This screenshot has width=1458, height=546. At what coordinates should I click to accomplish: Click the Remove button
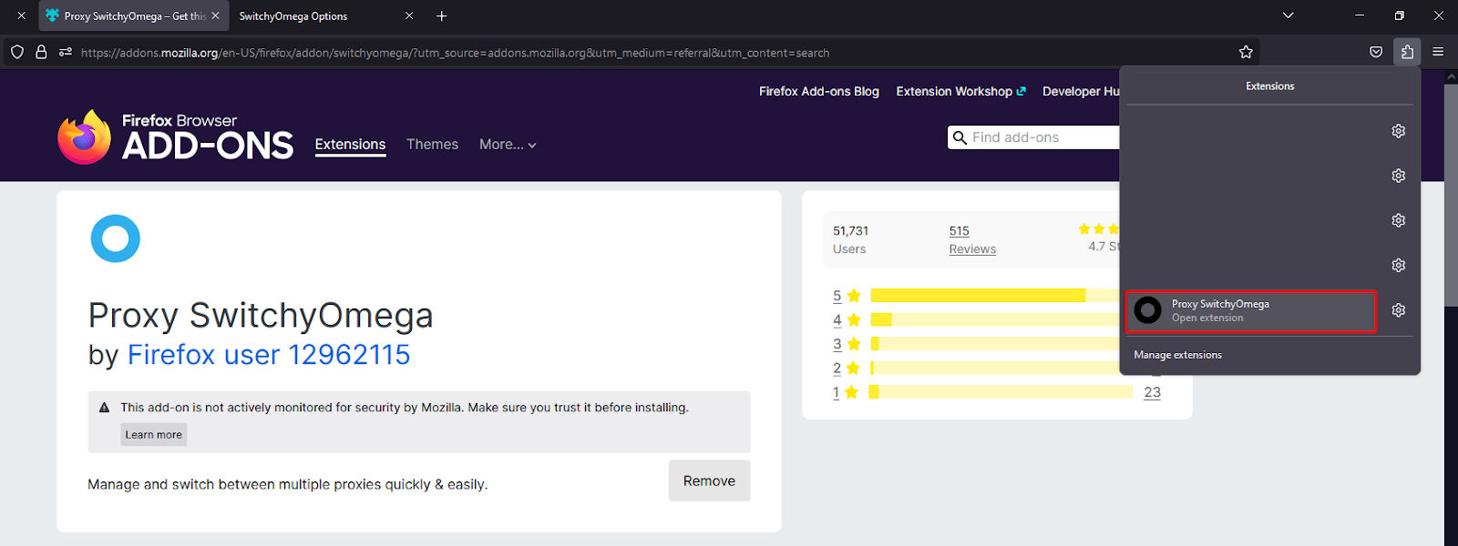[709, 480]
